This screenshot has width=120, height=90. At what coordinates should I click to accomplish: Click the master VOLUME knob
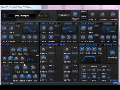(x=113, y=14)
